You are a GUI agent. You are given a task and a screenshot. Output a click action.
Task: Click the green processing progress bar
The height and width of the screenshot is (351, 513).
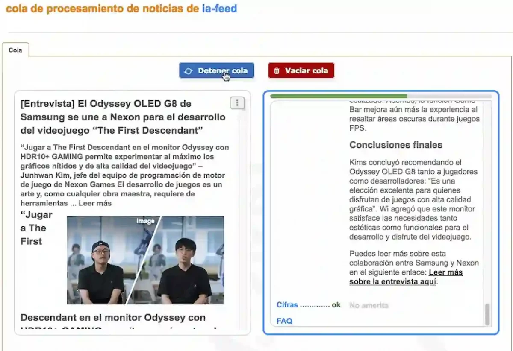click(338, 96)
